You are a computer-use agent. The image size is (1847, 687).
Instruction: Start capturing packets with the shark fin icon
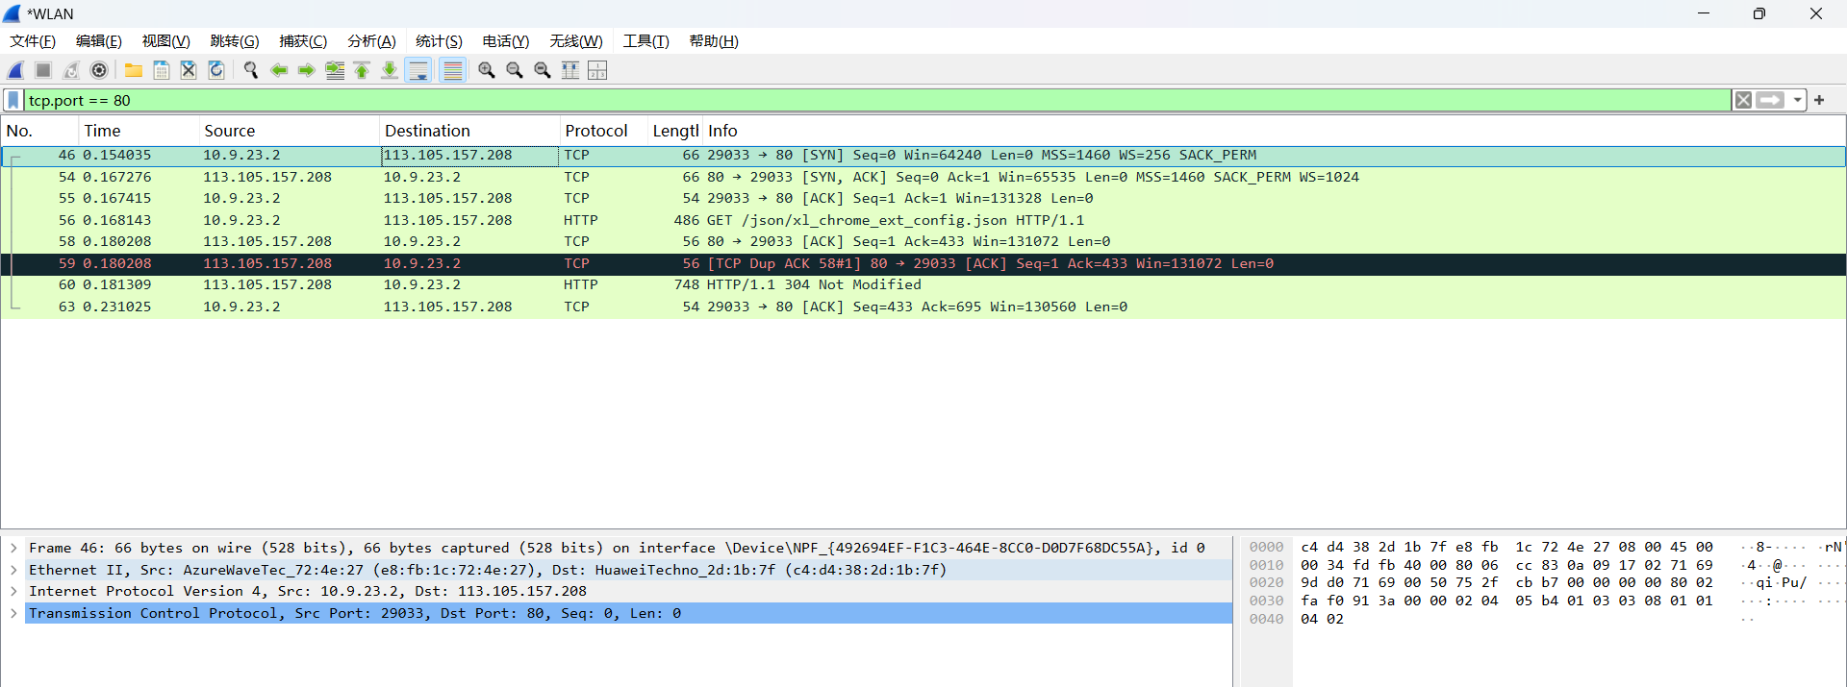tap(15, 70)
